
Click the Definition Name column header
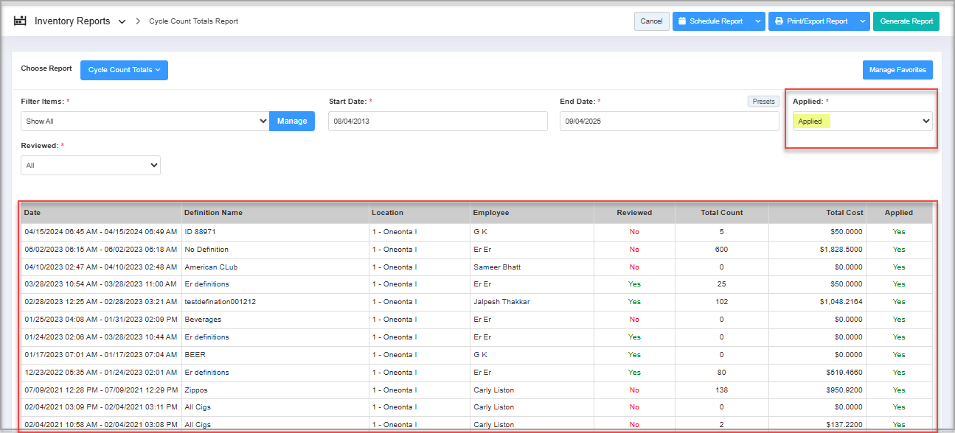click(213, 213)
